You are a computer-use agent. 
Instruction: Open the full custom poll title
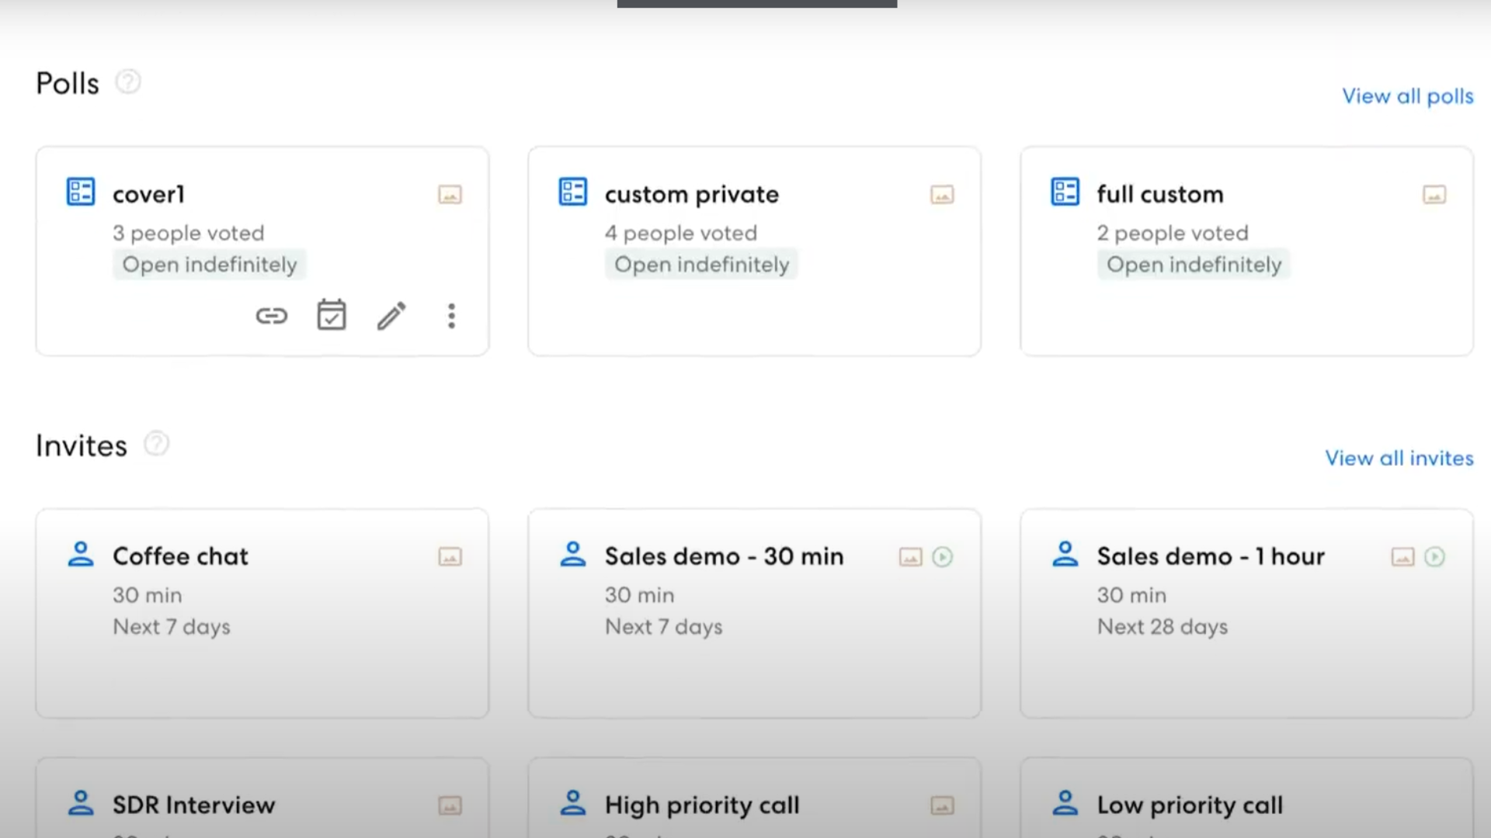pos(1160,194)
